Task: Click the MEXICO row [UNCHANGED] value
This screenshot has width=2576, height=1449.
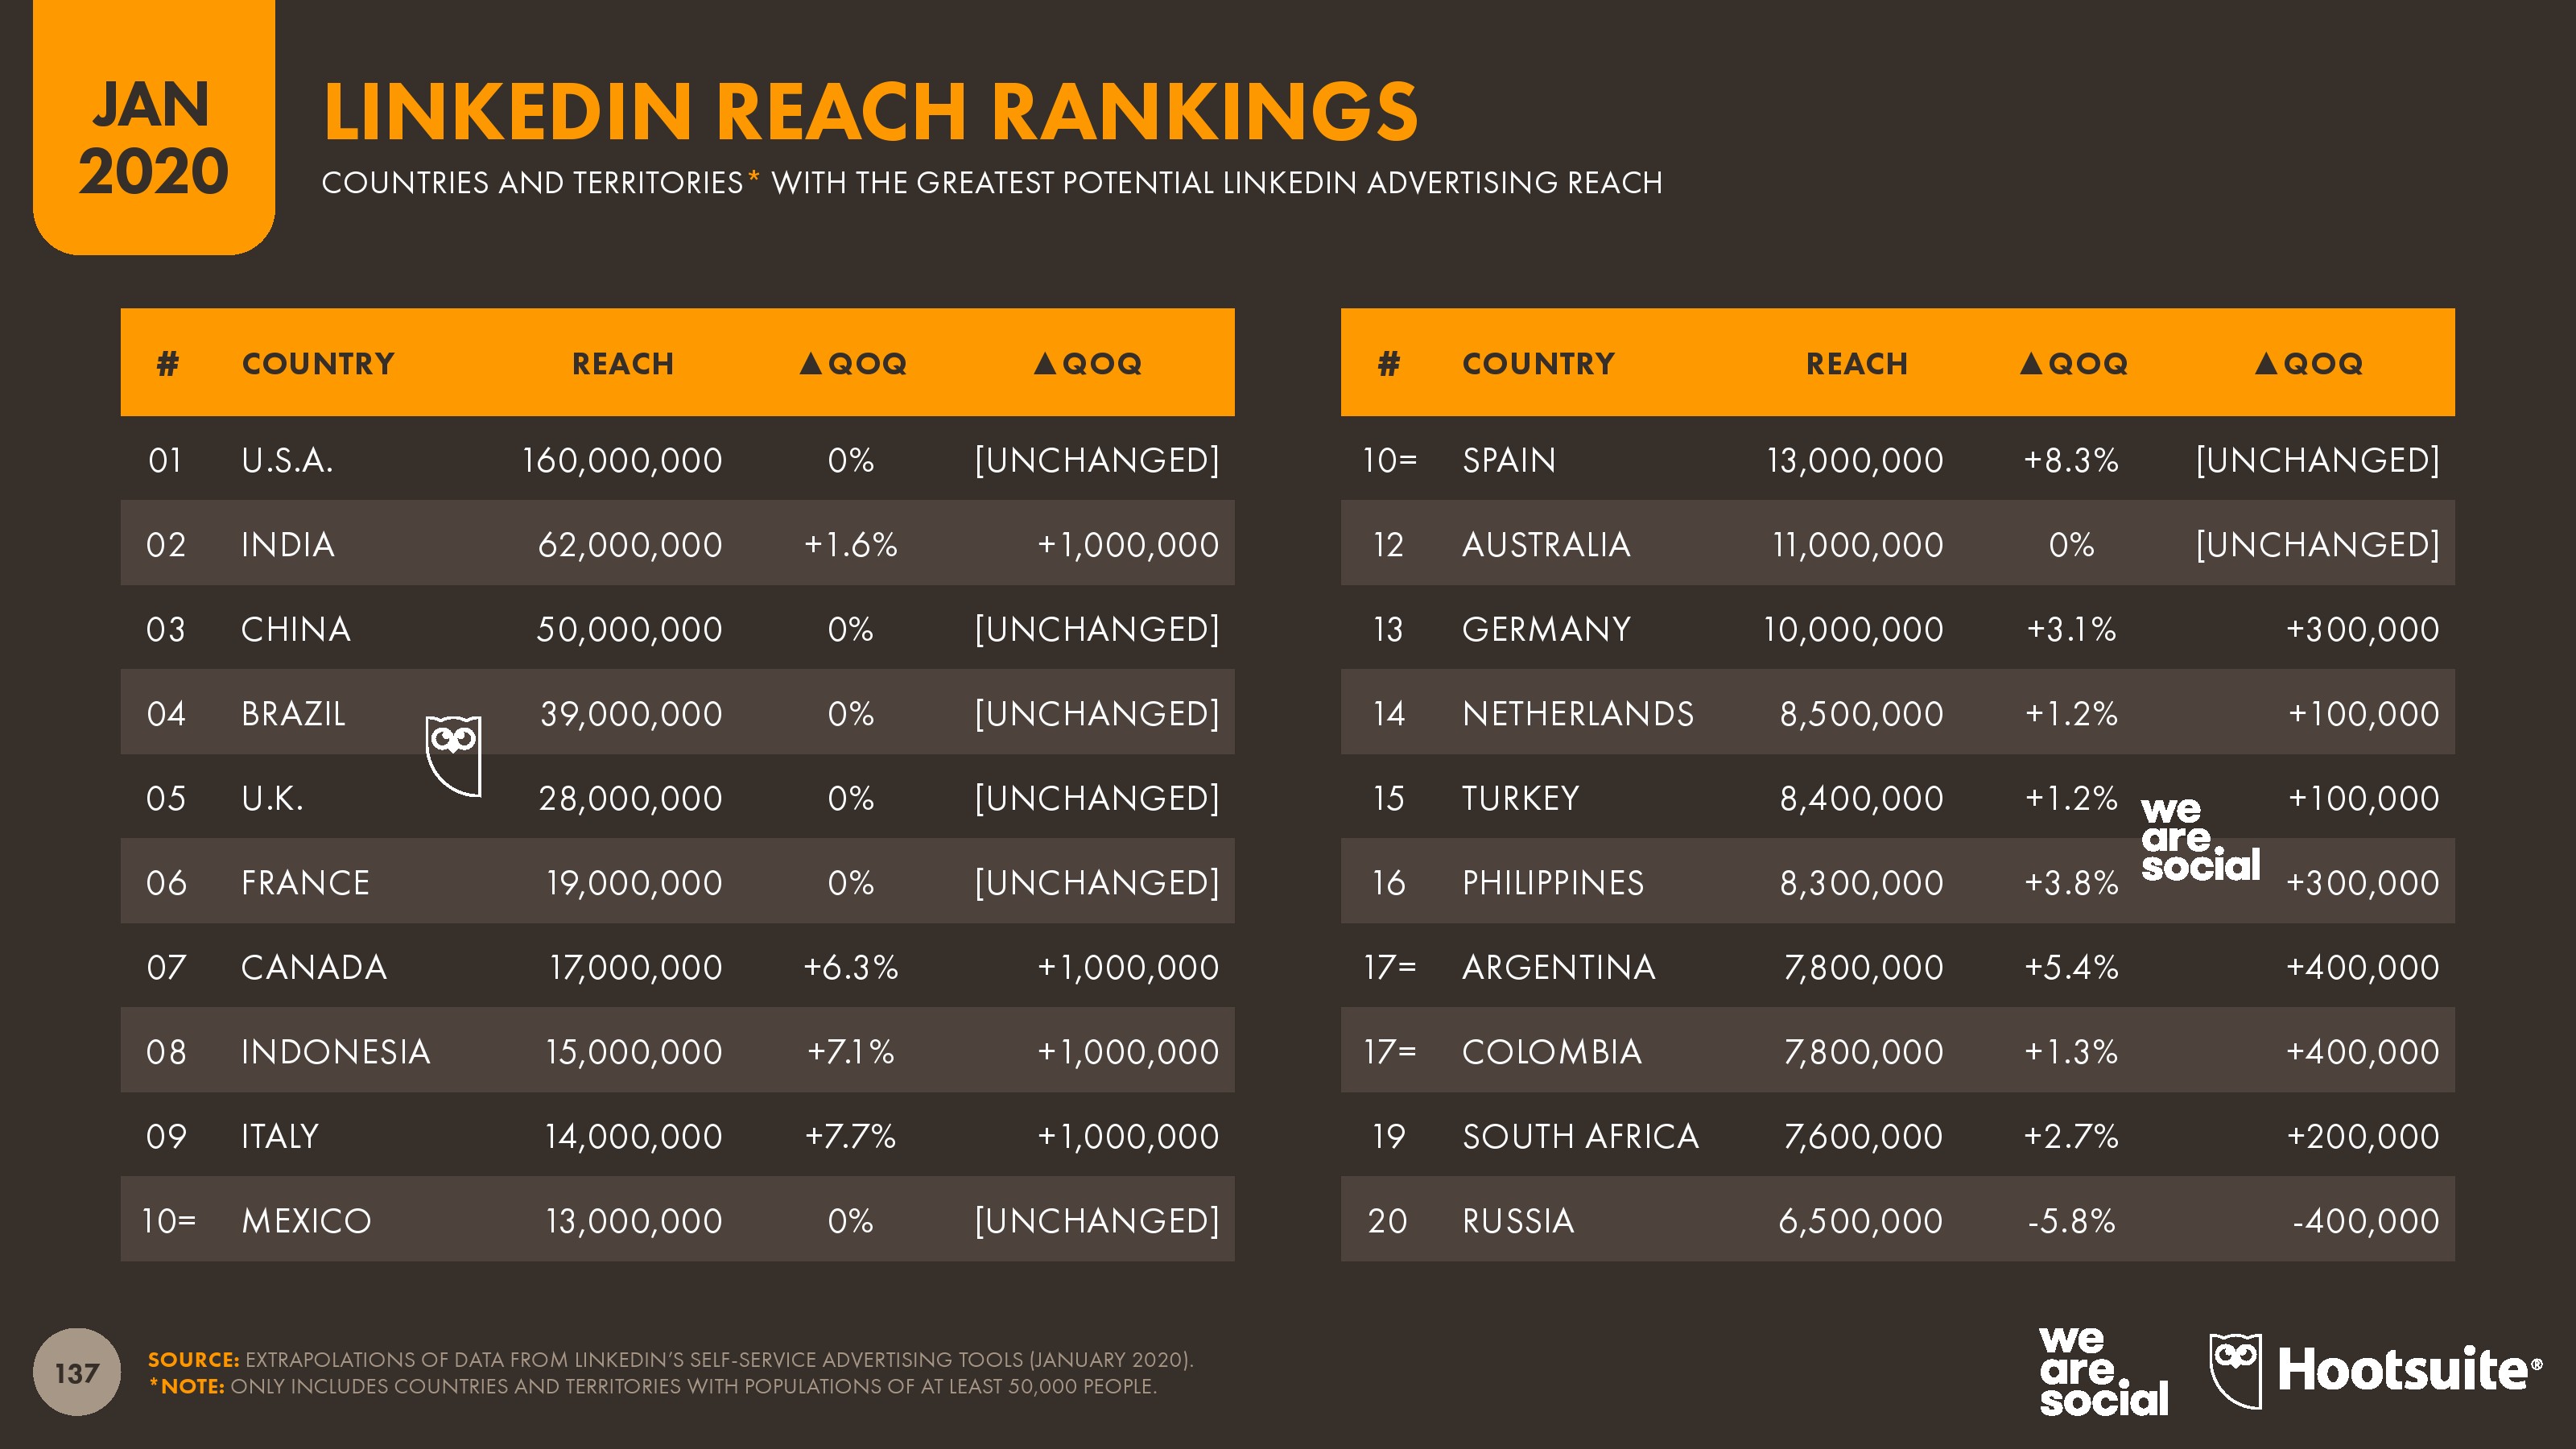Action: coord(1097,1220)
